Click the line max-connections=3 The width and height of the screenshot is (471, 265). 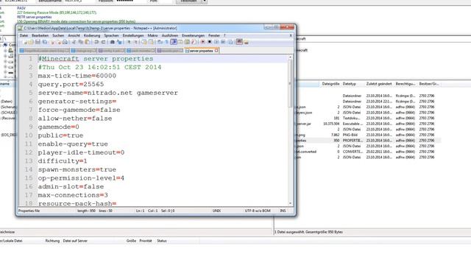coord(73,195)
